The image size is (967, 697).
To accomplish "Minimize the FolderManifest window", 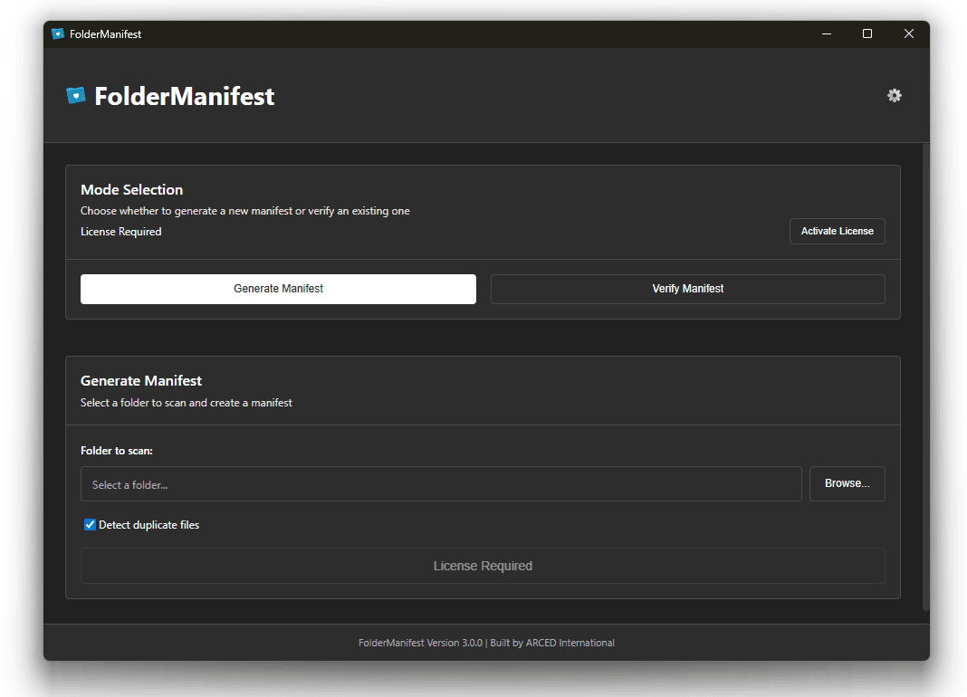I will tap(827, 34).
